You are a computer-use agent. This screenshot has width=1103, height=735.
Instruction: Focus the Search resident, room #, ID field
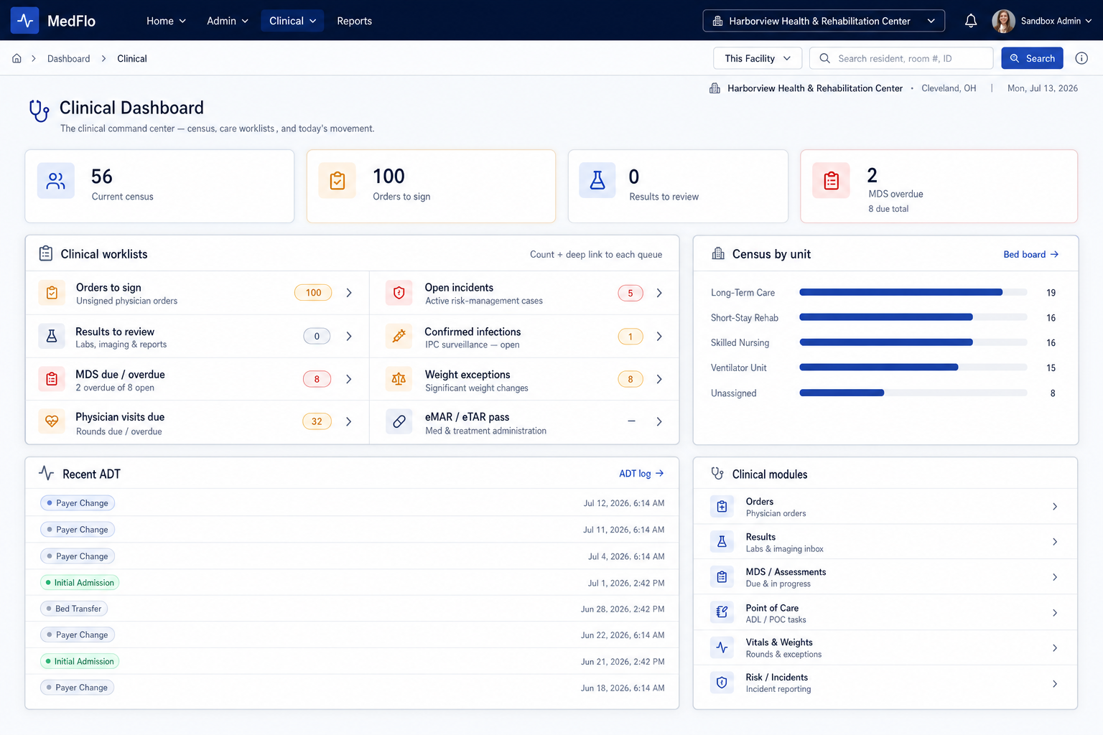(901, 58)
